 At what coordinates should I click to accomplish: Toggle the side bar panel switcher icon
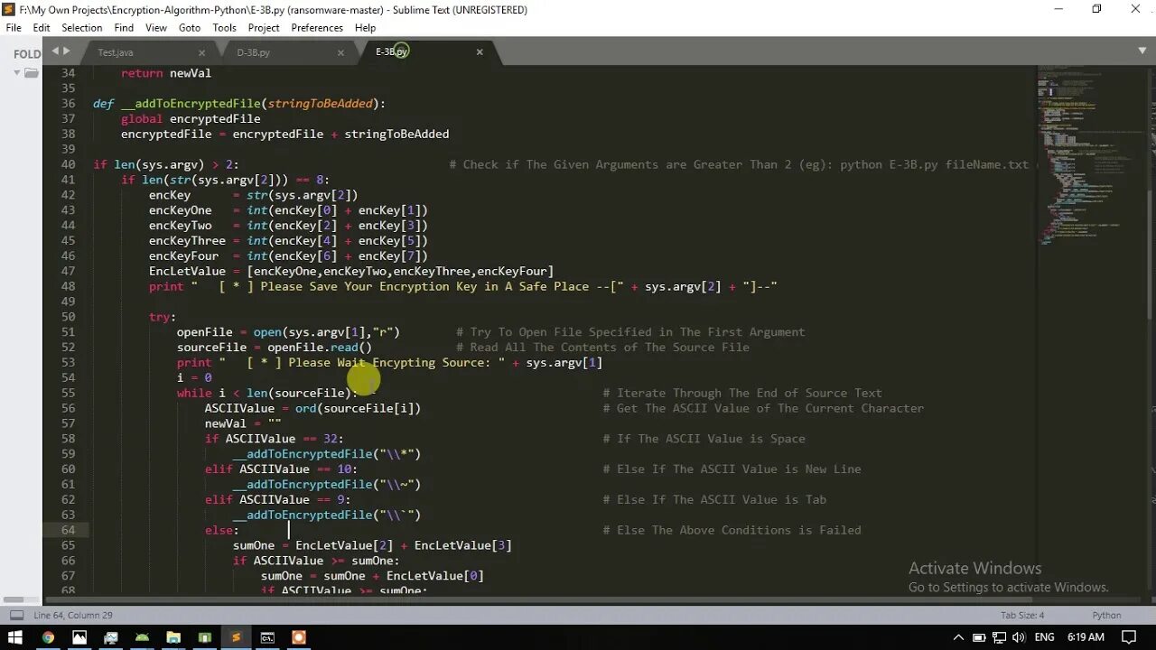point(15,615)
